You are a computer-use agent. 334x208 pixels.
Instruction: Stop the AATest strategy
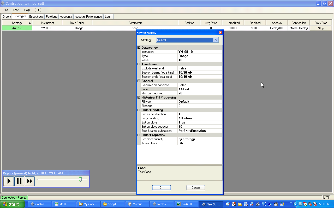click(x=321, y=28)
